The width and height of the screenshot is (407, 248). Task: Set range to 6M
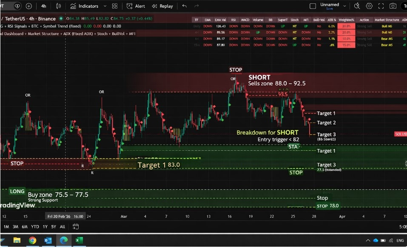(x=25, y=227)
